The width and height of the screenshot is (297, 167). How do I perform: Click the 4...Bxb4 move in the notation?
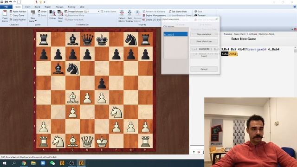tap(274, 49)
